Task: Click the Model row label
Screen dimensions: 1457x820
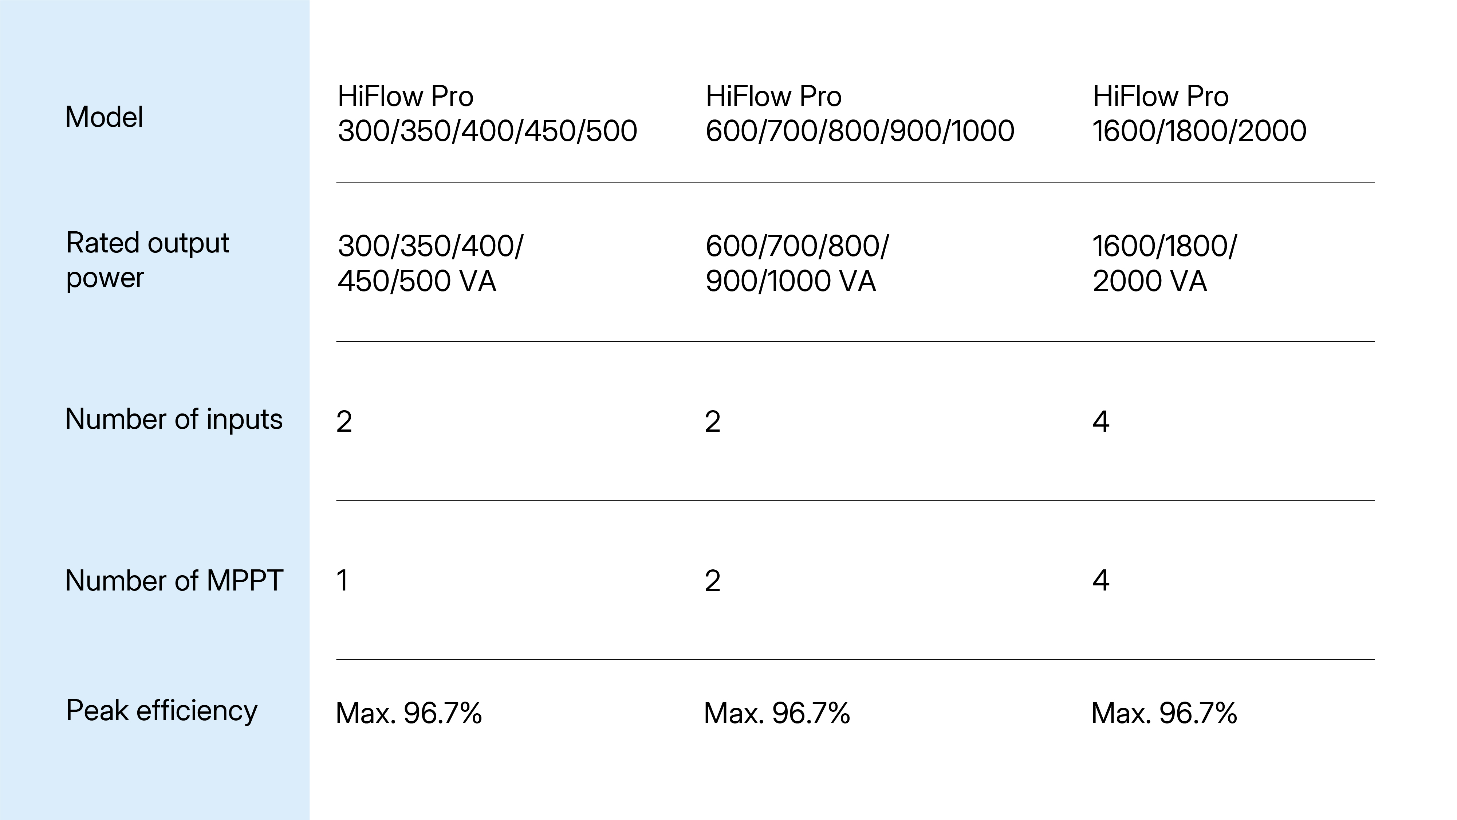Action: 104,117
